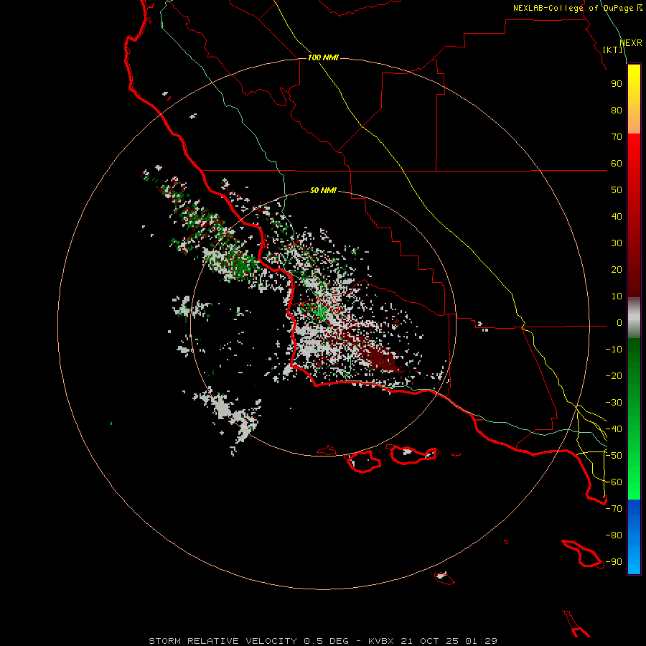646x646 pixels.
Task: Select the 80 value on velocity scale
Action: click(x=617, y=111)
